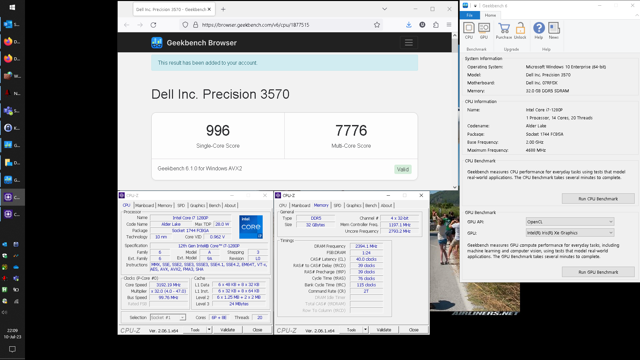This screenshot has width=640, height=360.
Task: Open the Firefox downloads arrow icon
Action: point(409,25)
